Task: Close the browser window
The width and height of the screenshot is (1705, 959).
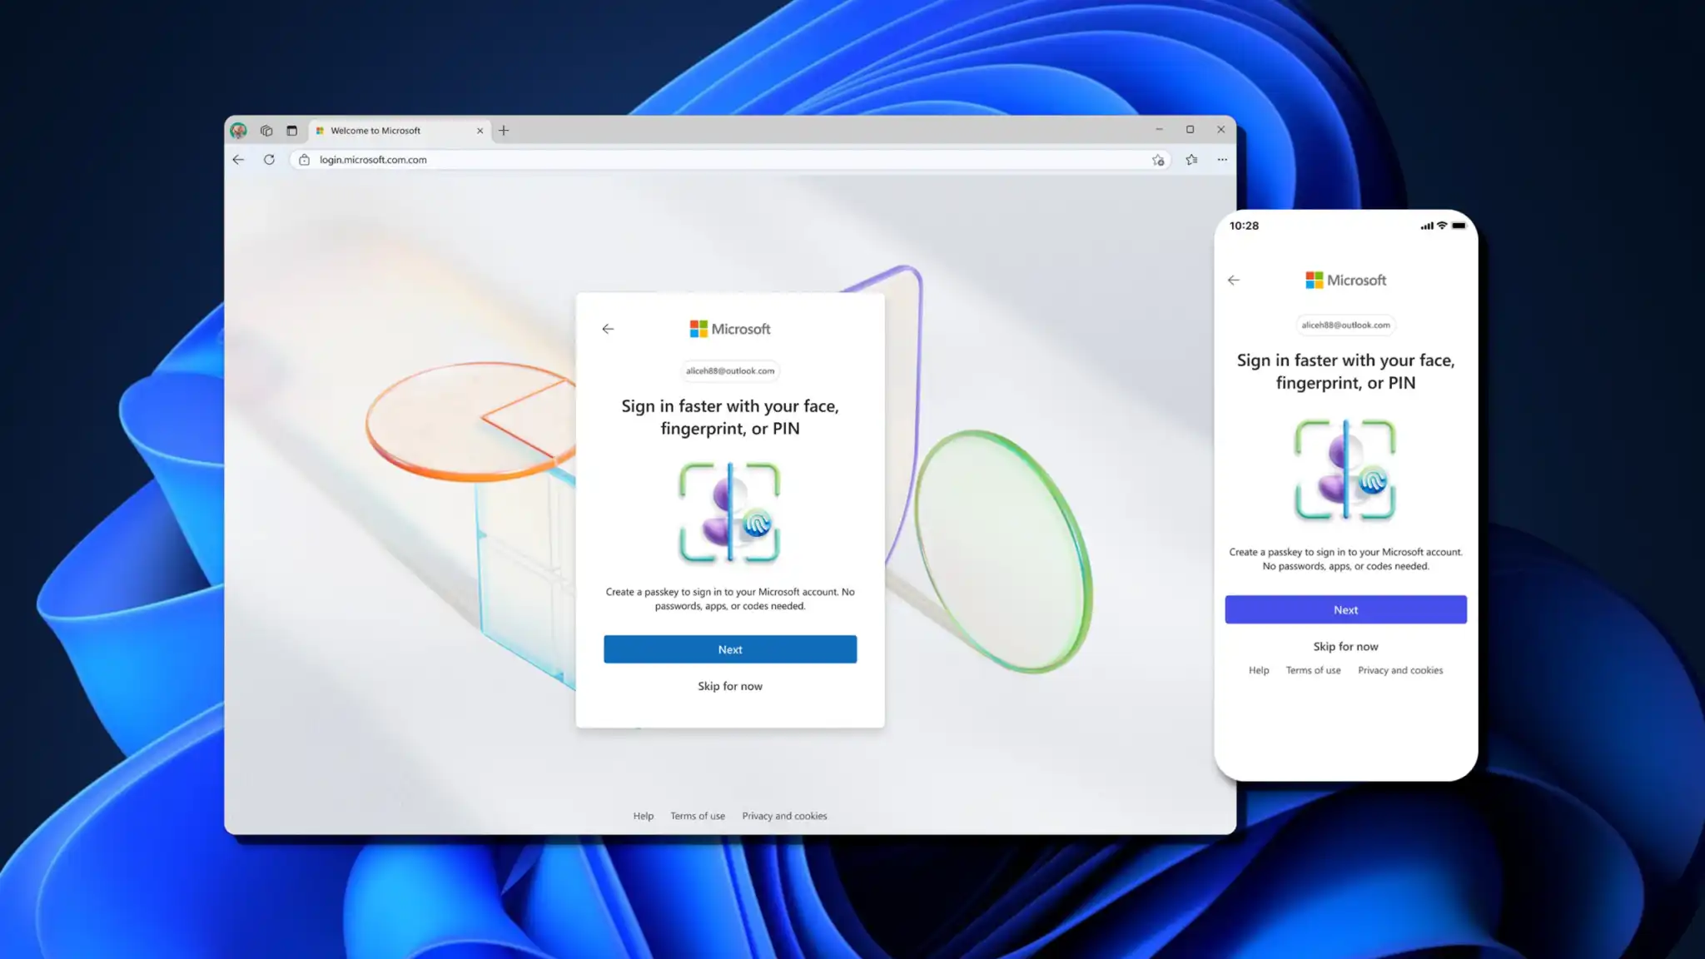Action: [1220, 130]
